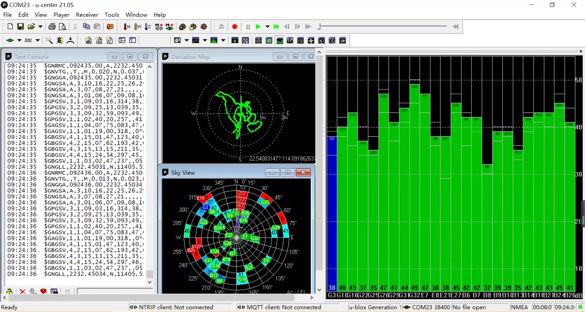The height and width of the screenshot is (312, 585).
Task: Click the save floppy disk icon
Action: tap(20, 27)
